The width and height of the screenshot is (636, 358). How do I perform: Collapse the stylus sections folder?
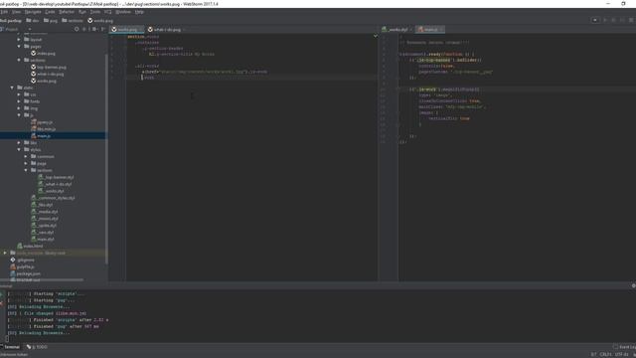click(x=26, y=170)
